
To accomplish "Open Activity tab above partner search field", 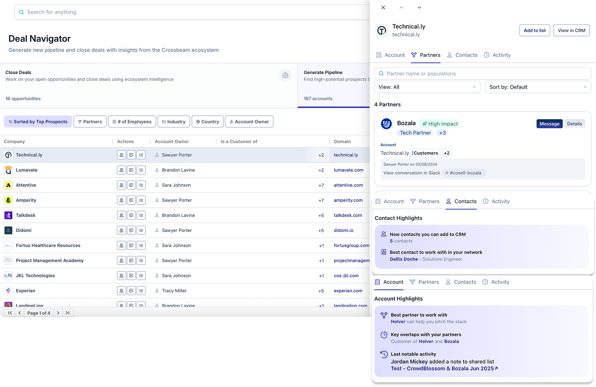I will [x=497, y=55].
